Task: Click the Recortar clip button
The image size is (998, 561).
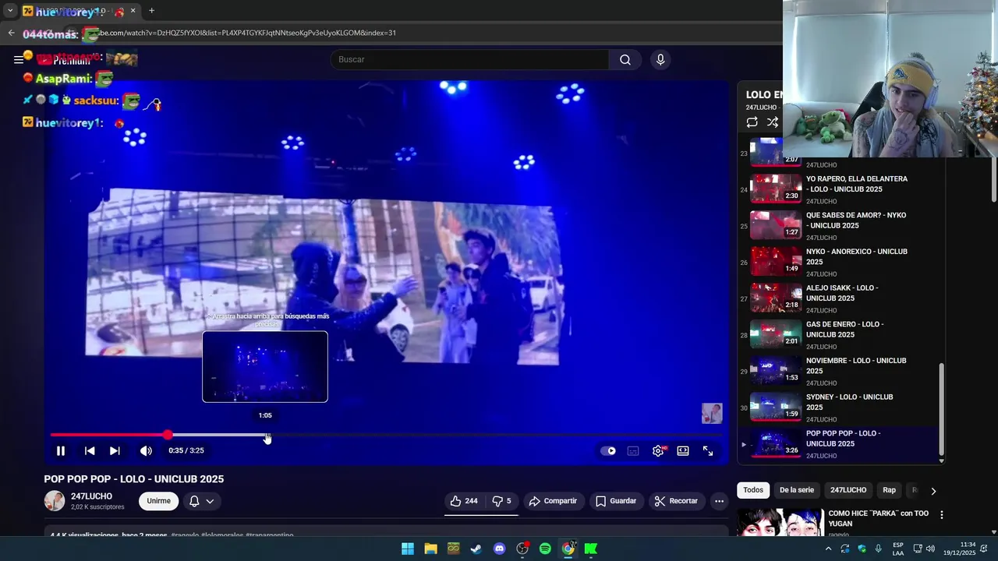Action: pyautogui.click(x=676, y=501)
